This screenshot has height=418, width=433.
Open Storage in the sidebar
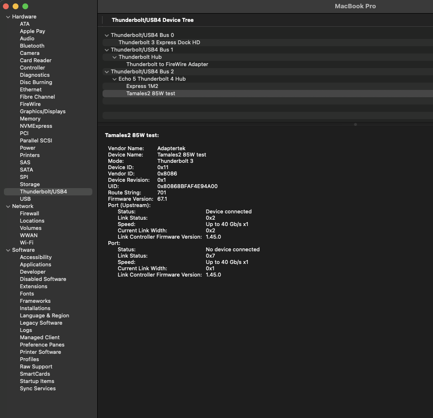[30, 184]
